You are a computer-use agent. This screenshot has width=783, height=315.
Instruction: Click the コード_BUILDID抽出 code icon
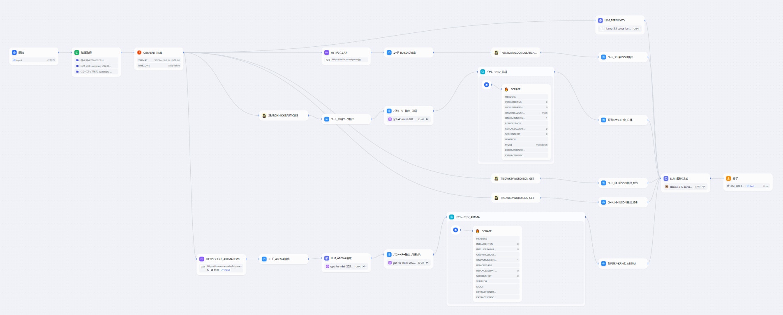coord(389,52)
